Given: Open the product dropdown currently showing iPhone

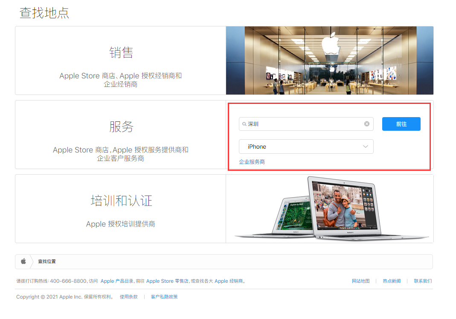Looking at the screenshot, I should 306,146.
